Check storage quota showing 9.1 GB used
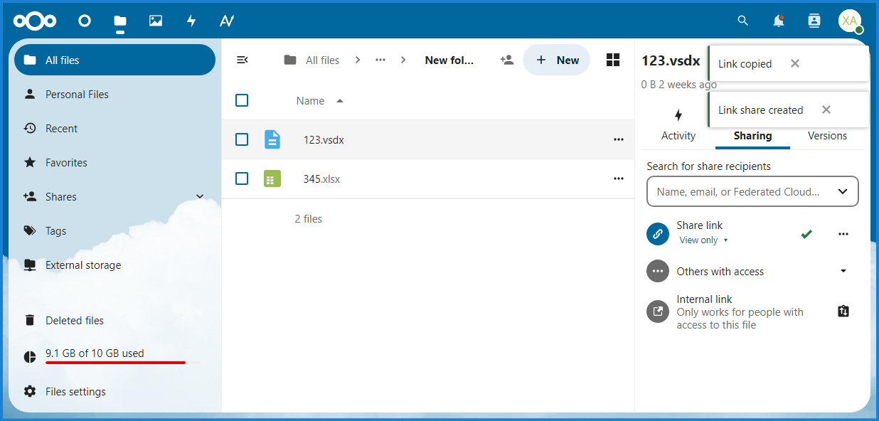Screen dimensions: 879x421 coord(95,353)
